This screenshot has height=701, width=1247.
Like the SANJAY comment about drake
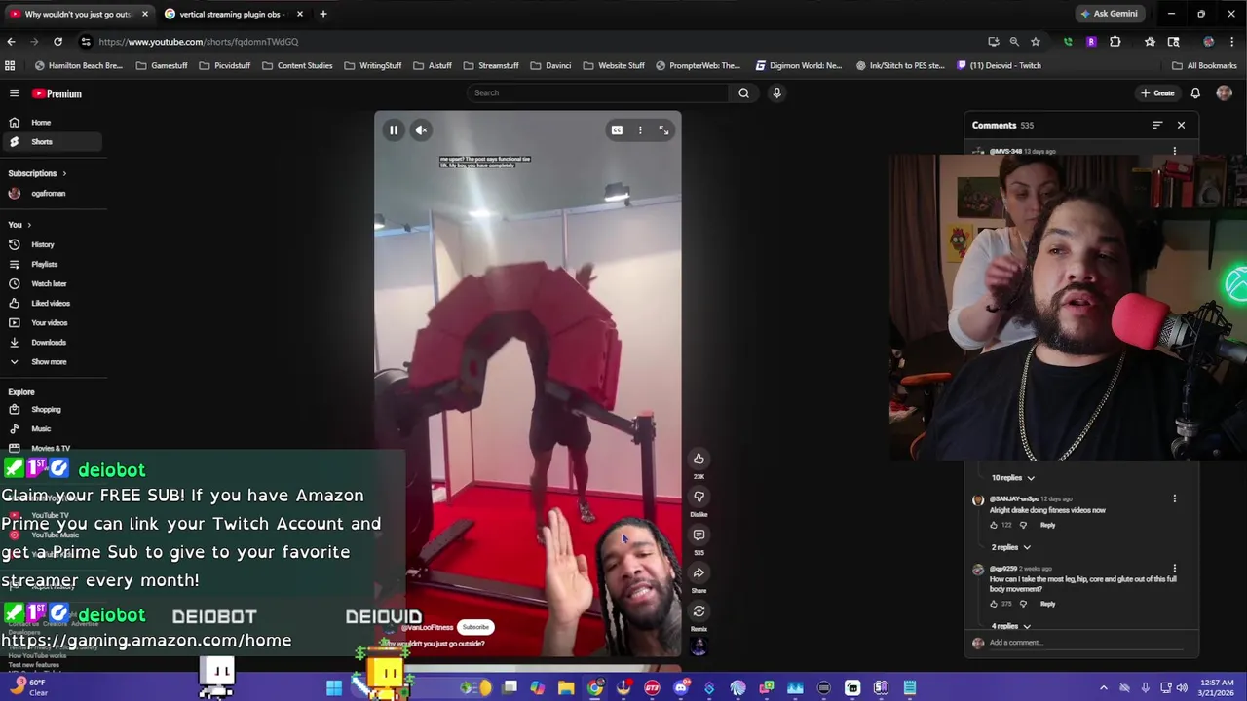point(996,525)
